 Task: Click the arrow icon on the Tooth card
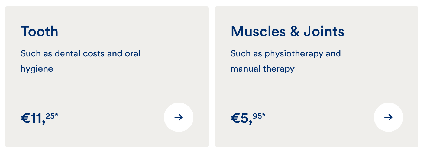[179, 117]
